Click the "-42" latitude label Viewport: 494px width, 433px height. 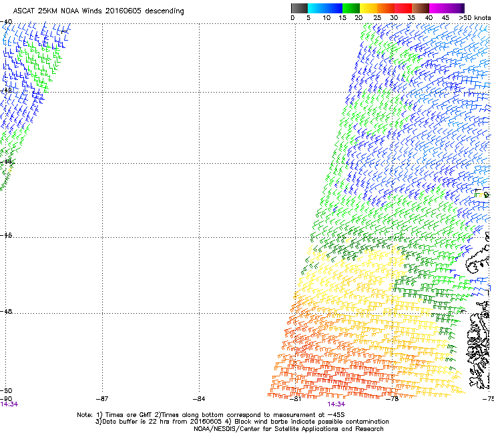[x=6, y=90]
